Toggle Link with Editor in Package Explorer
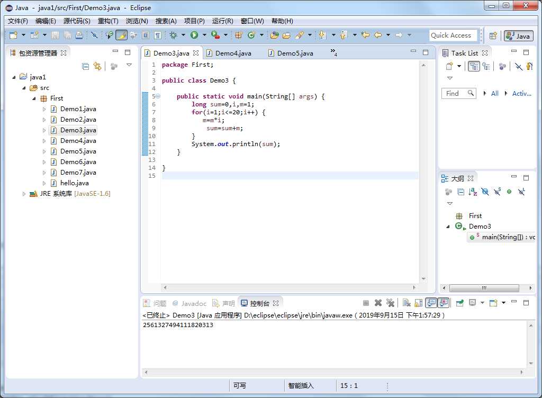The width and height of the screenshot is (542, 398). pyautogui.click(x=97, y=66)
